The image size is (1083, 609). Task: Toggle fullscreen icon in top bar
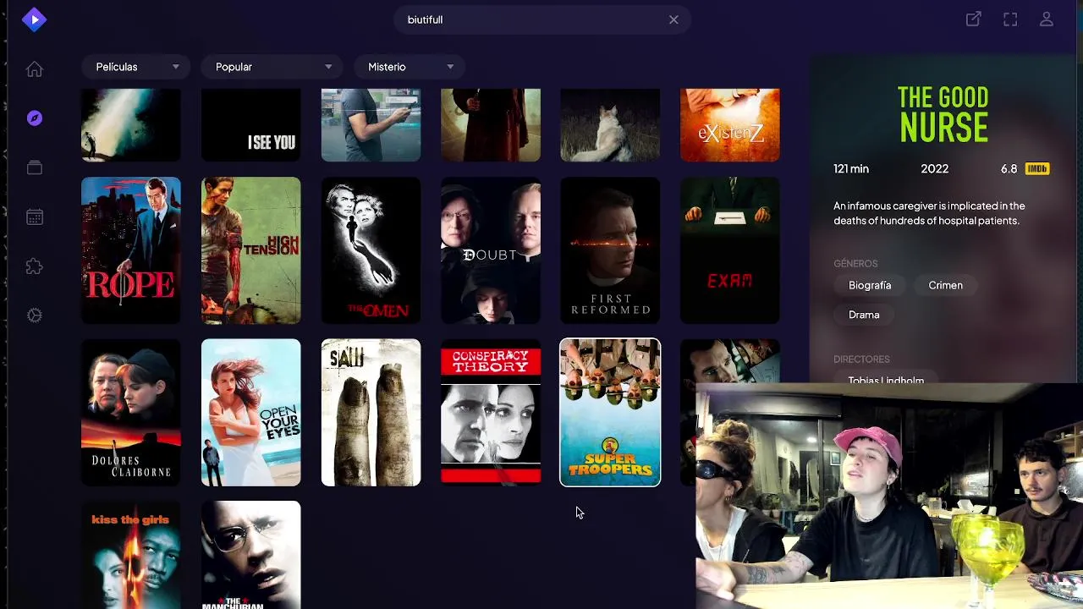click(x=1010, y=19)
